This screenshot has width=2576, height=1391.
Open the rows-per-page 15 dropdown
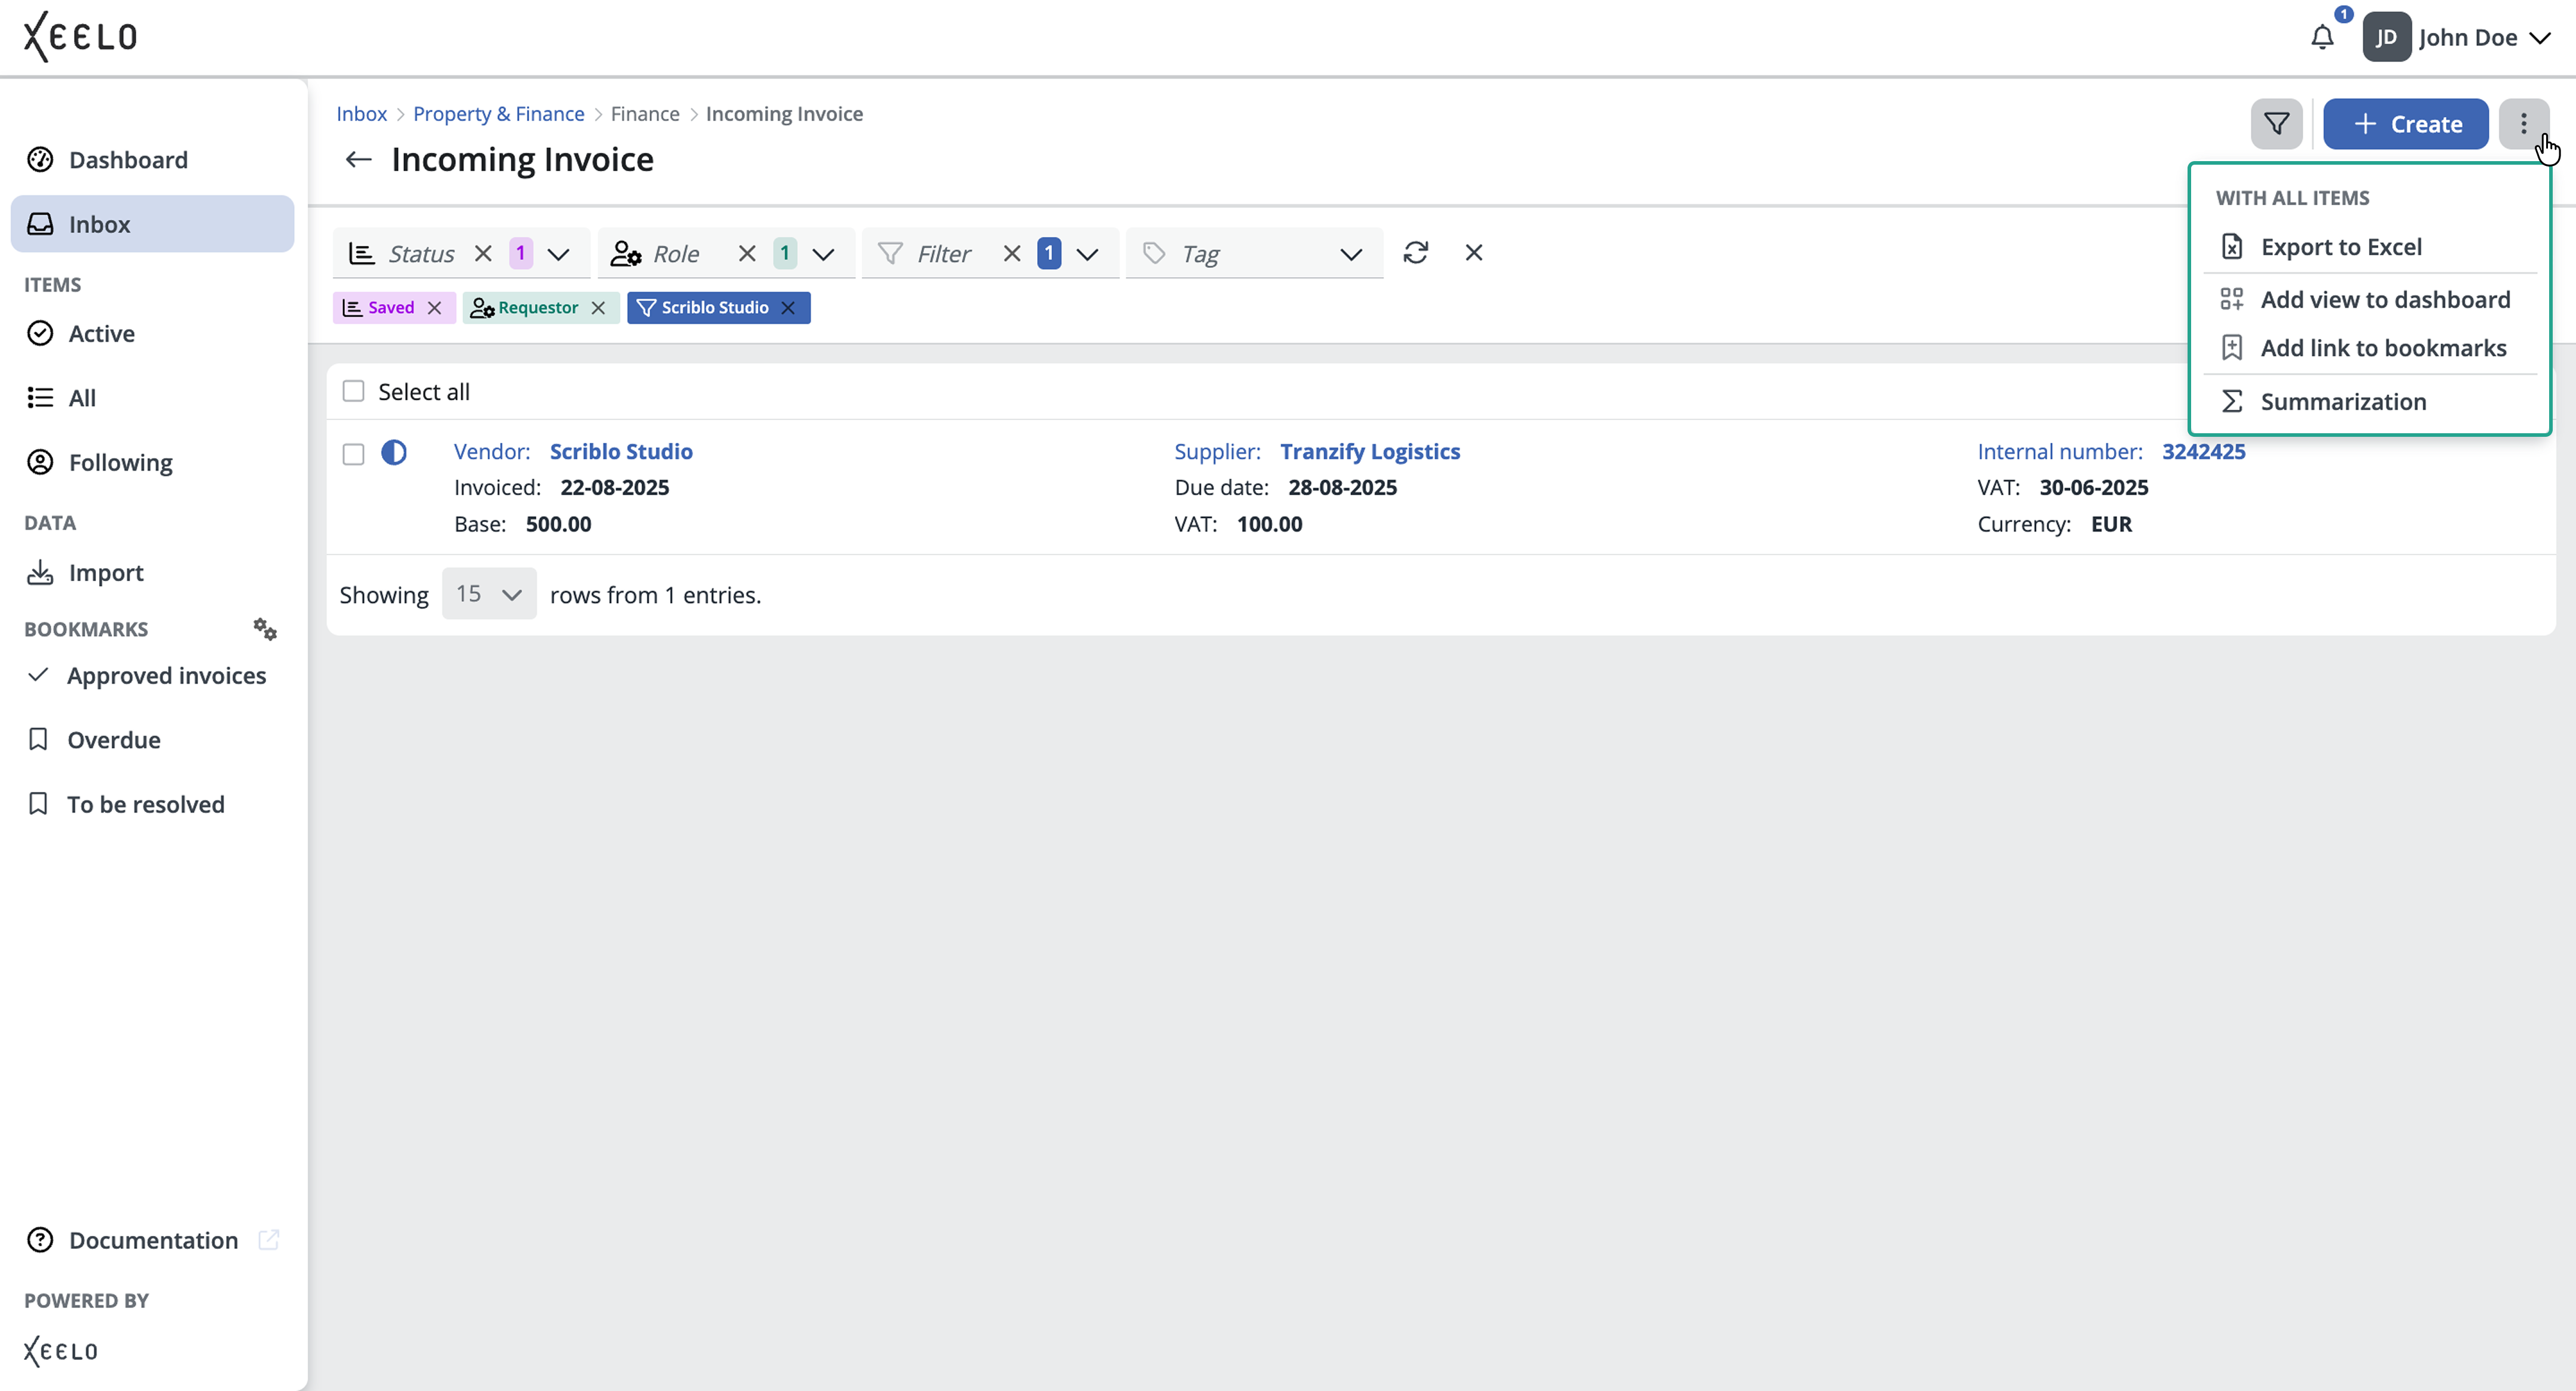(489, 594)
